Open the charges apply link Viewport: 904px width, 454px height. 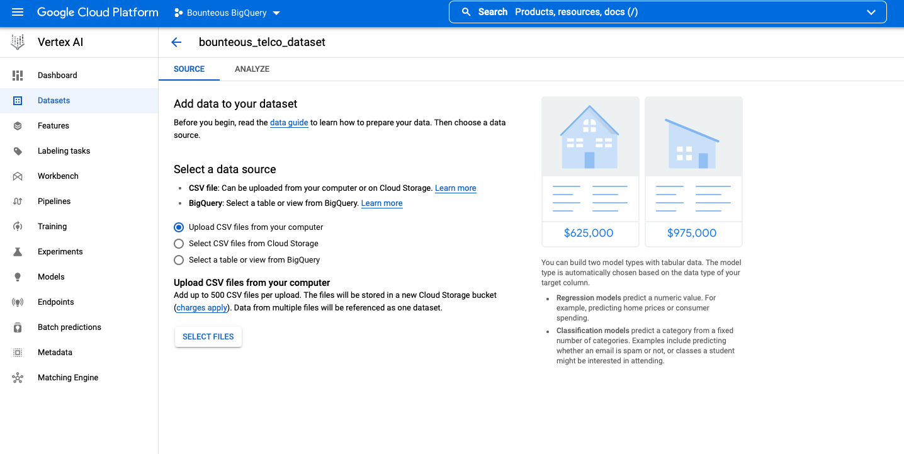(202, 308)
